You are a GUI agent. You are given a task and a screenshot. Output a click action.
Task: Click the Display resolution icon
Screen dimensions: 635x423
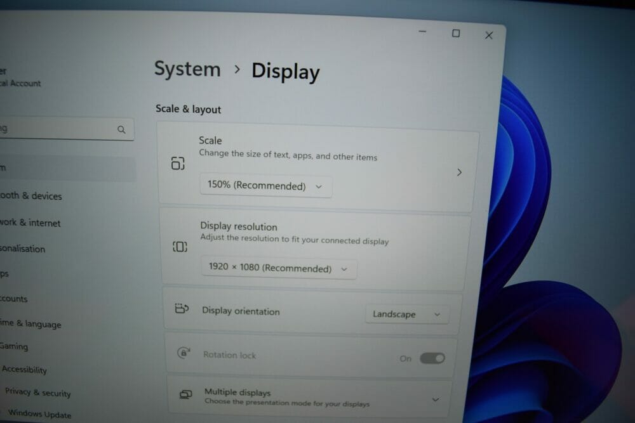coord(180,246)
